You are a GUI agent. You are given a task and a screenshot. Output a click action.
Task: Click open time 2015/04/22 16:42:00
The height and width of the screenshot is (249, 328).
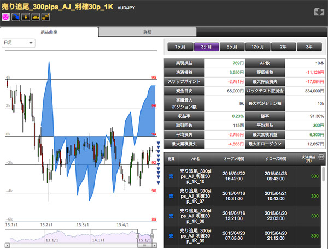tap(234, 176)
